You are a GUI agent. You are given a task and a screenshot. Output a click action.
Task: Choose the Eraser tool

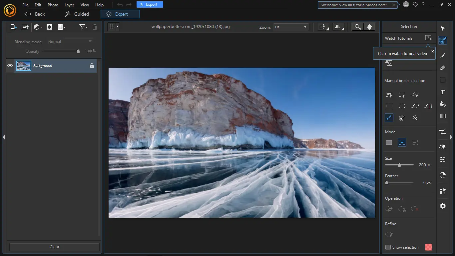[x=442, y=68]
